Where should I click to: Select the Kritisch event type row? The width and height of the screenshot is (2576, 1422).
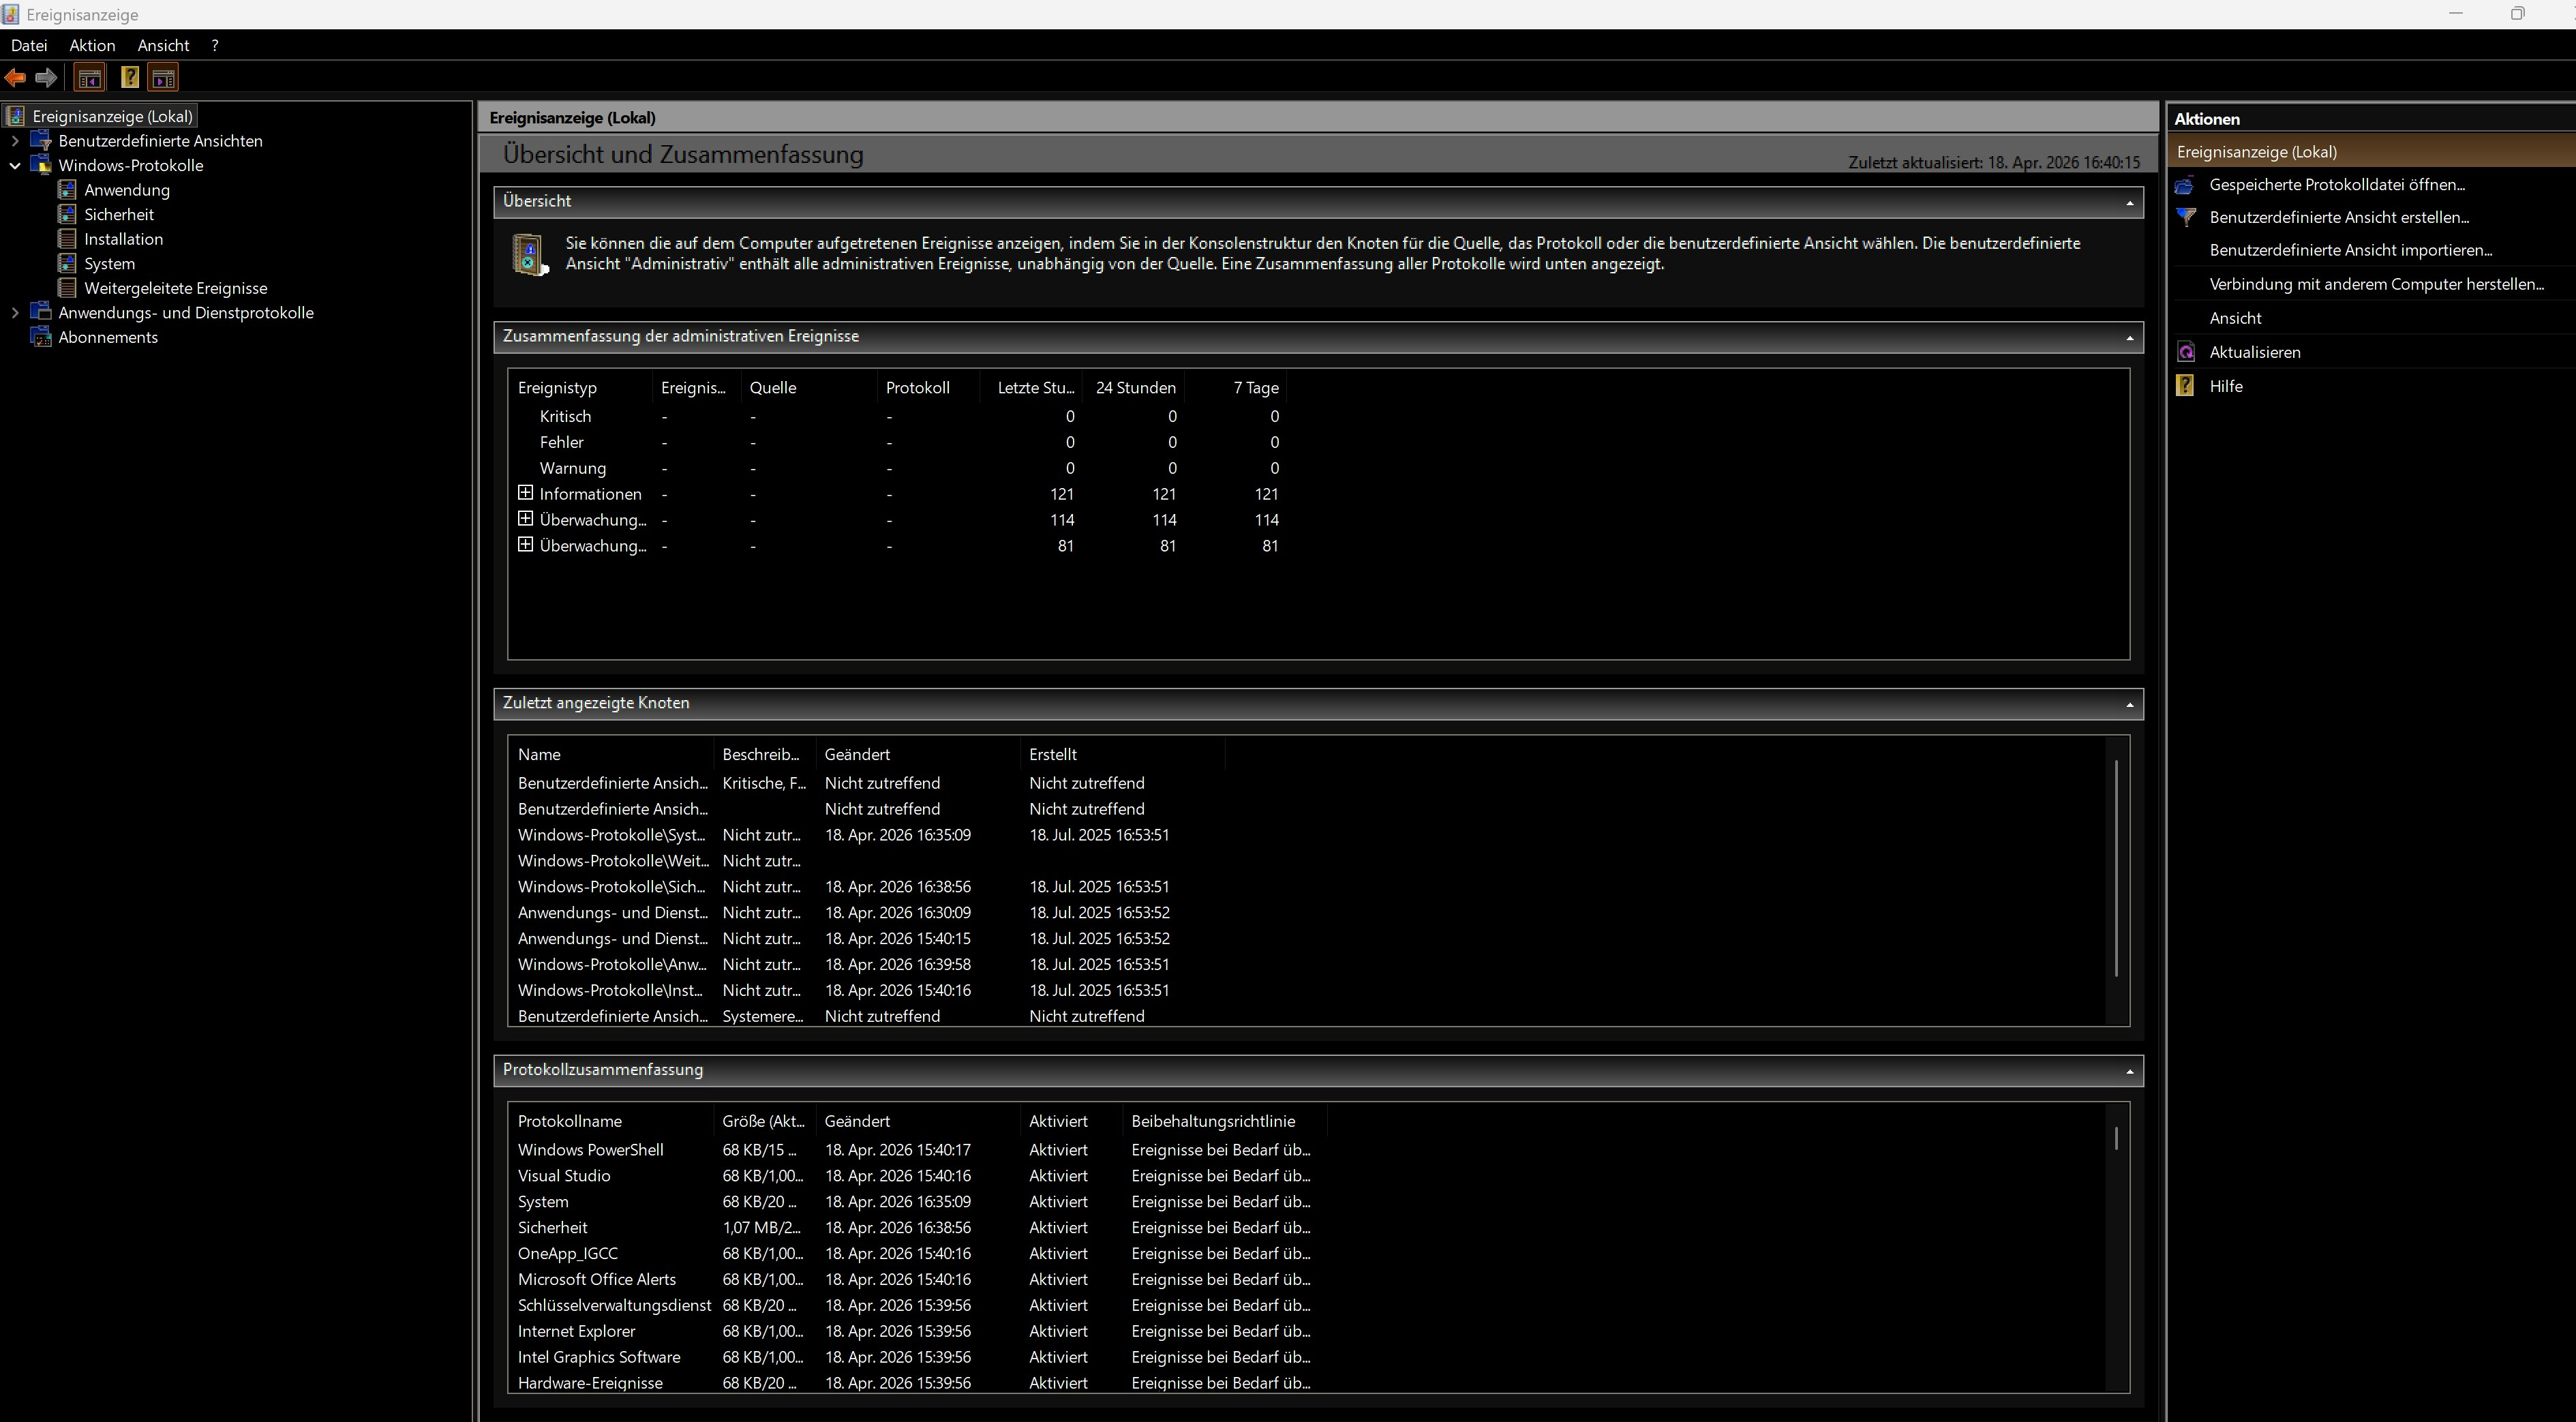[x=898, y=416]
